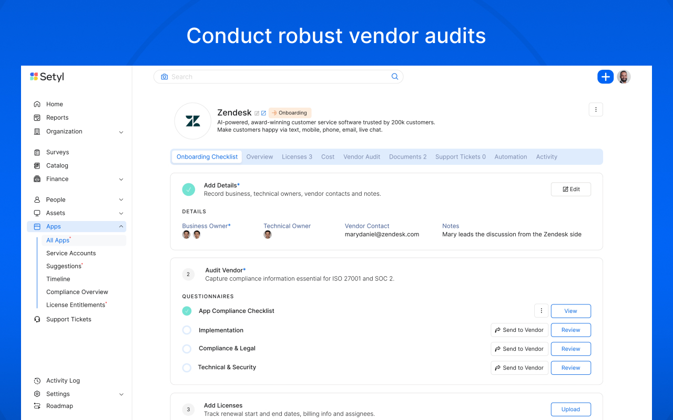Click the Apps window icon in sidebar
Viewport: 673px width, 420px height.
pos(37,227)
